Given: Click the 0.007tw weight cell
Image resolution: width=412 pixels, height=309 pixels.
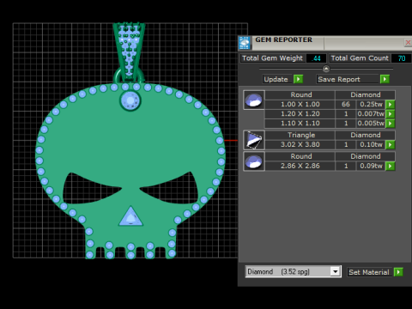Looking at the screenshot, I should pos(371,114).
